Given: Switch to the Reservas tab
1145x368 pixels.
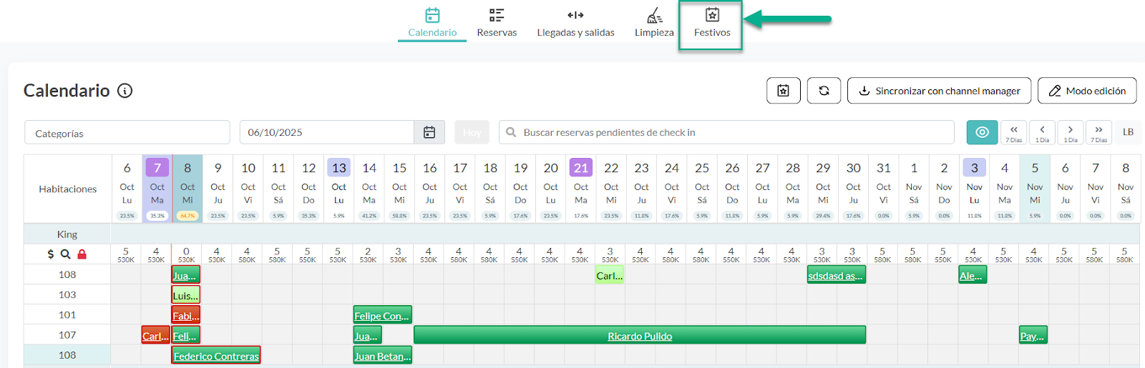Looking at the screenshot, I should coord(497,24).
